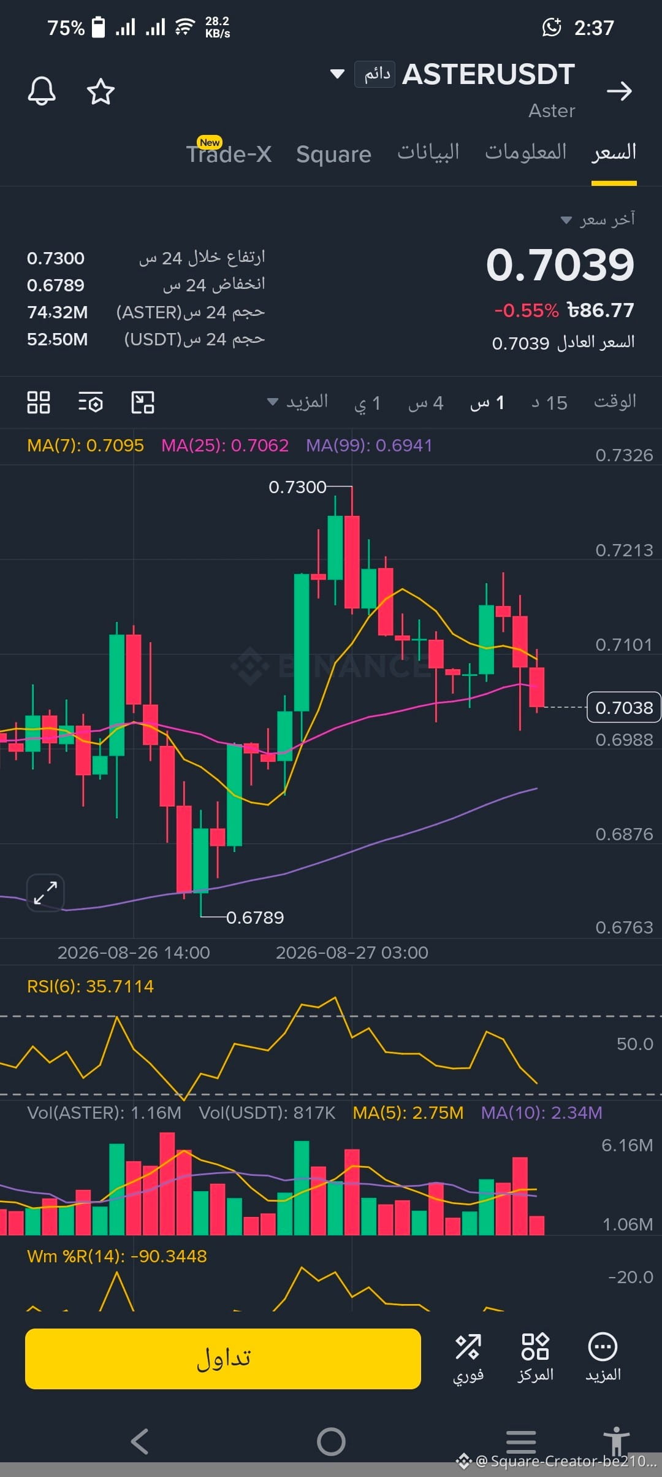
Task: Switch to the Square tab
Action: 333,155
